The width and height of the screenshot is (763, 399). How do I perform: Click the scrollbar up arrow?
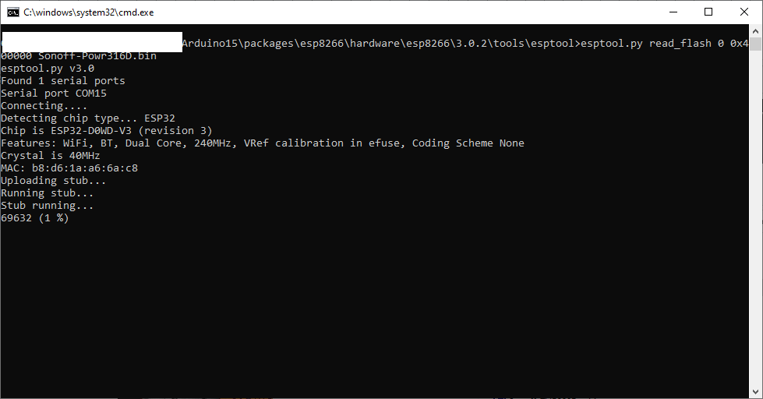click(755, 31)
